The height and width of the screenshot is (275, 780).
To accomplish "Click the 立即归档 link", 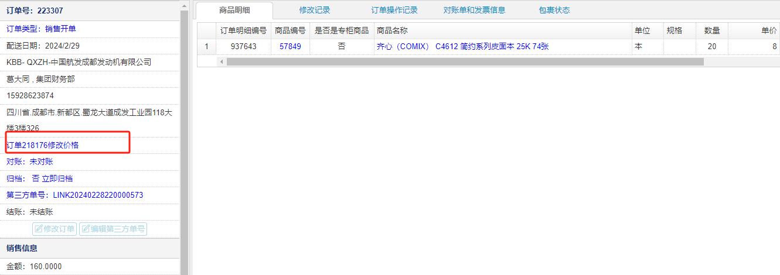I will click(x=57, y=178).
